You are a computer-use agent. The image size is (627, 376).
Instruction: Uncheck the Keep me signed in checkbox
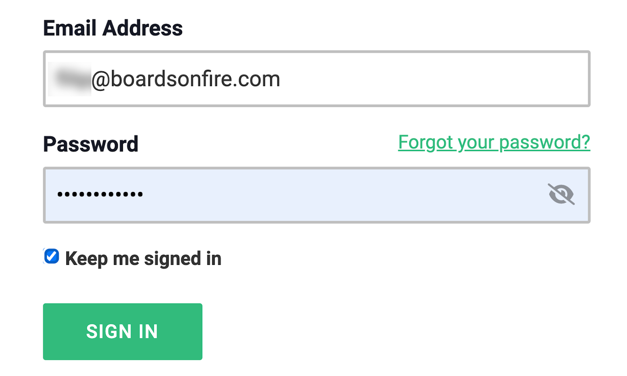click(52, 256)
